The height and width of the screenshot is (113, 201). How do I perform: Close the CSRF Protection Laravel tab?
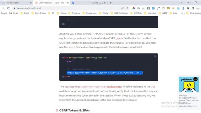(68, 3)
